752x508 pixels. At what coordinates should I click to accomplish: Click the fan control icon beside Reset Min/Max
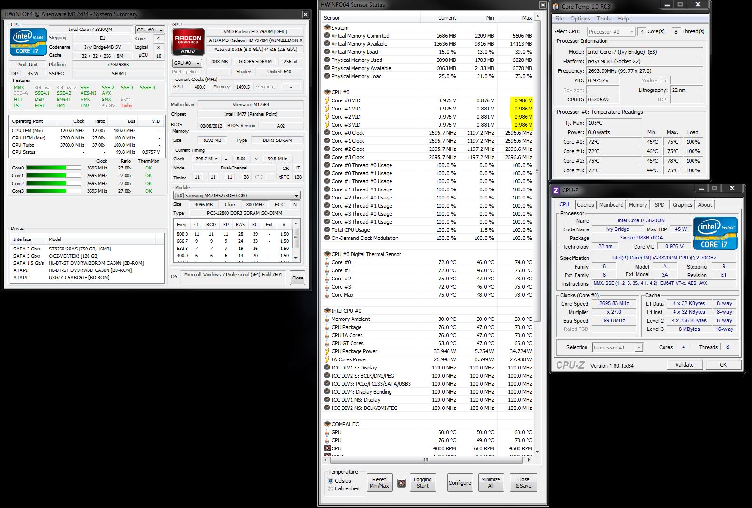pos(401,483)
